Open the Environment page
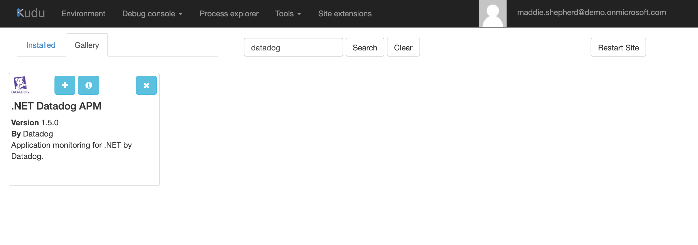 [83, 13]
